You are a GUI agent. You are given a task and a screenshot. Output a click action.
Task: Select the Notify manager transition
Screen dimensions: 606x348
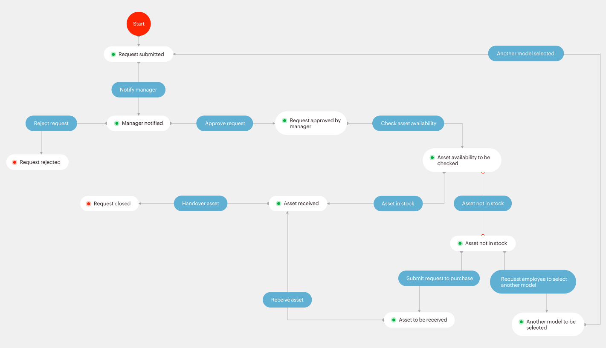(138, 90)
